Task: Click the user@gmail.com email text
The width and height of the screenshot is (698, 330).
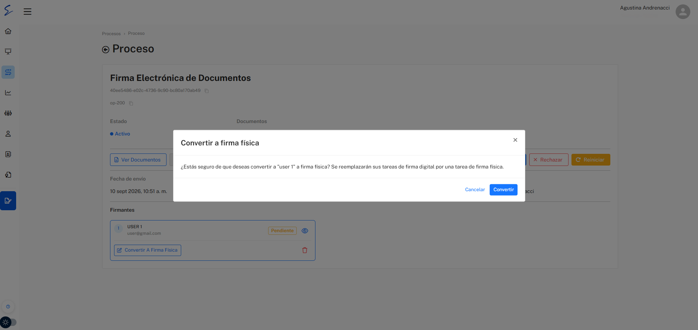Action: pos(144,233)
